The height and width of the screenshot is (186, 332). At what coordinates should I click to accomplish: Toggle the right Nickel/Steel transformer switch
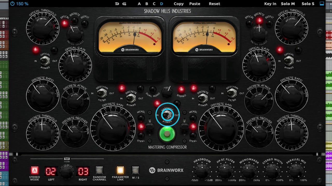184,127
